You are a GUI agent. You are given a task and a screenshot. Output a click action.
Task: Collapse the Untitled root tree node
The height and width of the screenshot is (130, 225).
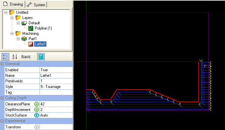click(x=6, y=12)
